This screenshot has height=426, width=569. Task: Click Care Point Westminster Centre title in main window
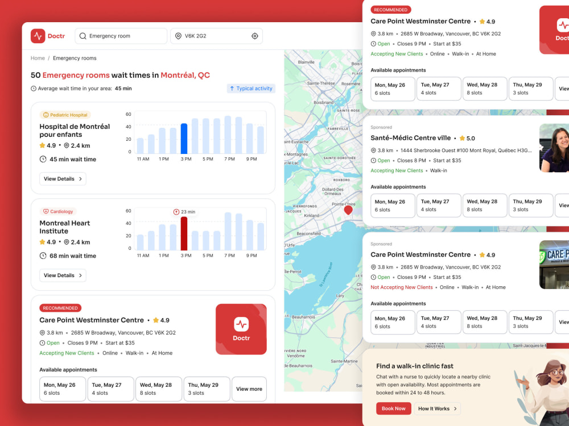pyautogui.click(x=92, y=320)
